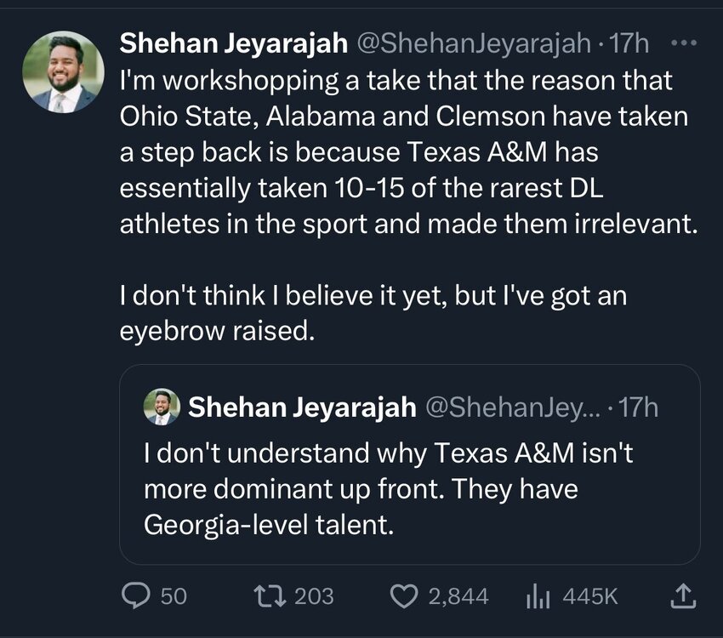Click the @ShehanJeyarajah handle in the main tweet
This screenshot has height=638, width=723.
pyautogui.click(x=467, y=43)
